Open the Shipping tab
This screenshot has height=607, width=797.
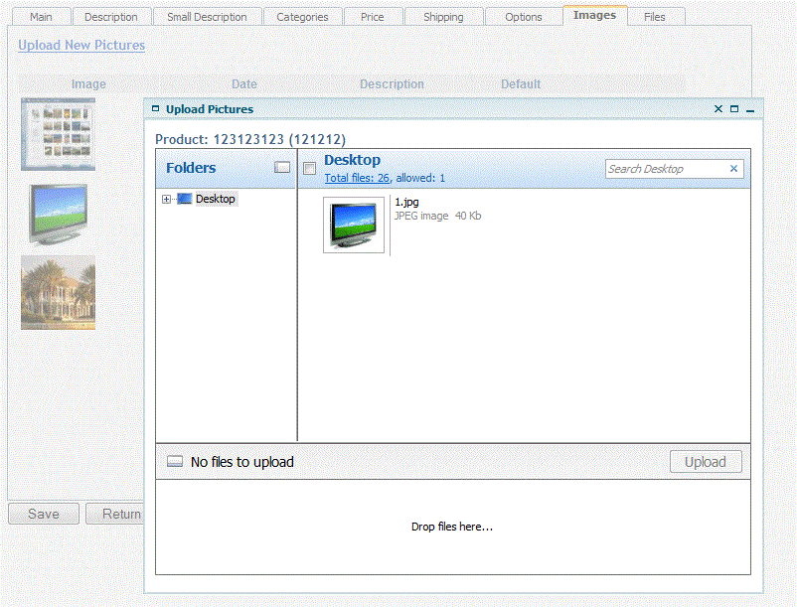click(x=443, y=17)
